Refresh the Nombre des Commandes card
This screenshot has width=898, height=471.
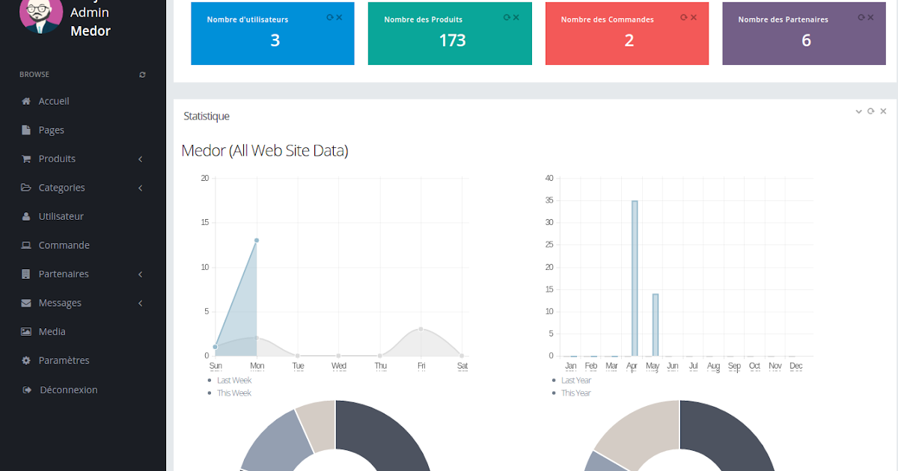tap(684, 17)
